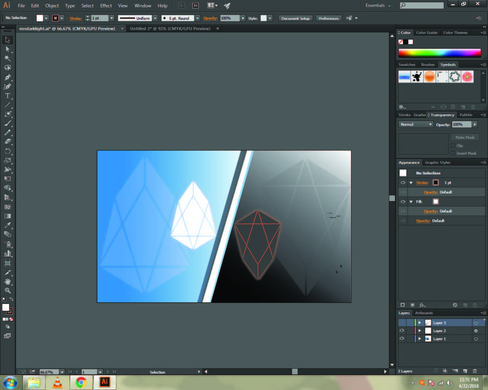
Task: Click the Stroke label in control bar
Action: pyautogui.click(x=75, y=18)
